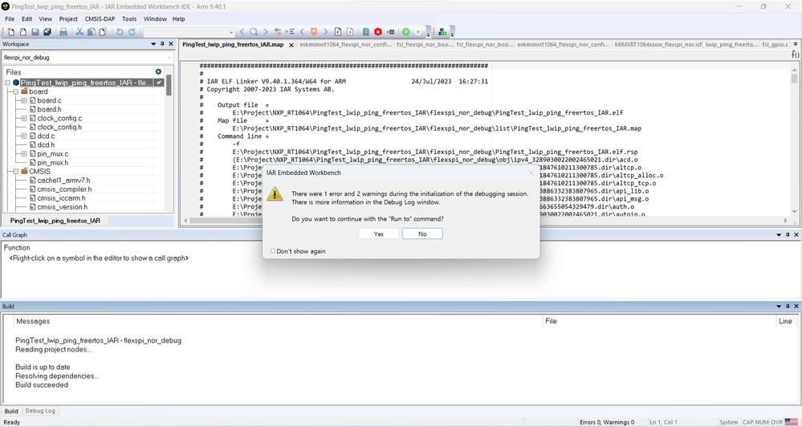Open the Workspace panel menu arrow
This screenshot has height=427, width=802.
[153, 44]
